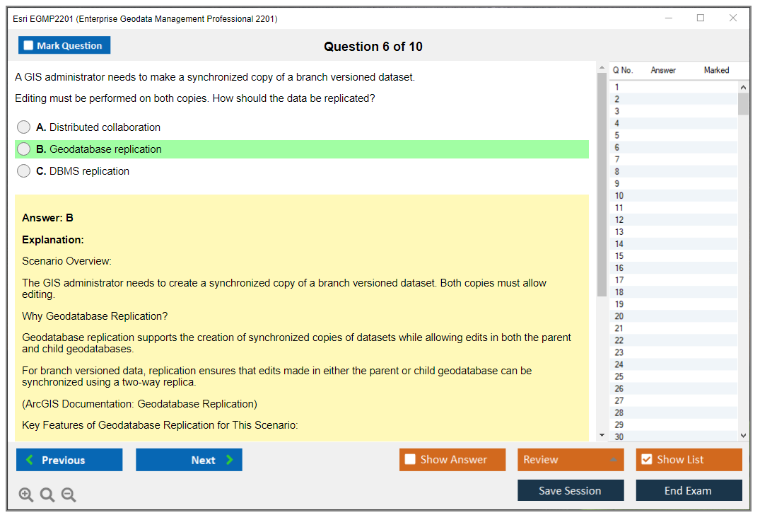Select option A Distributed collaboration
Image resolution: width=760 pixels, height=520 pixels.
(23, 127)
